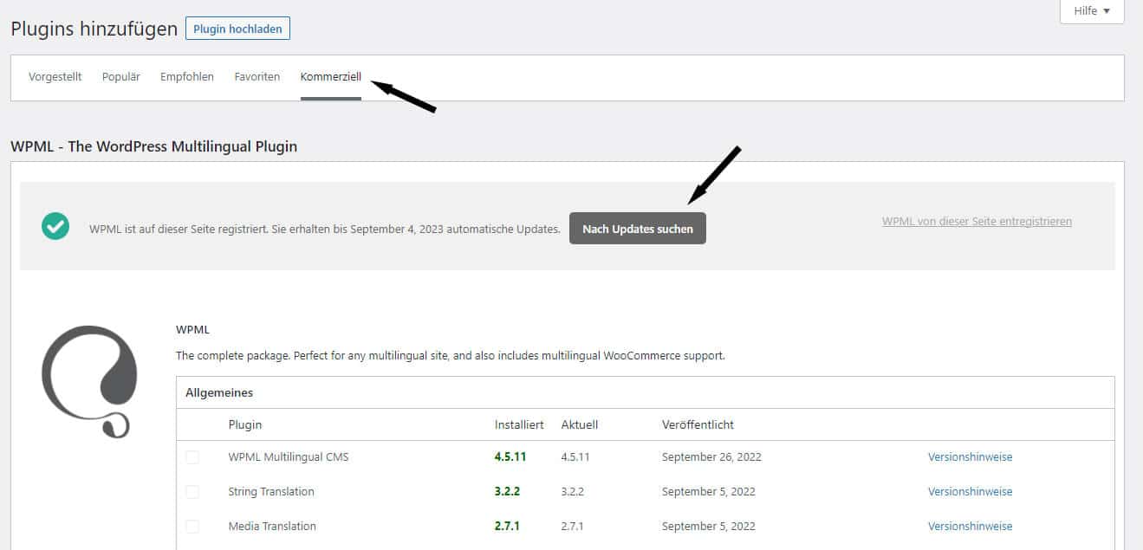Viewport: 1143px width, 550px height.
Task: Tick the String Translation checkbox
Action: click(192, 492)
